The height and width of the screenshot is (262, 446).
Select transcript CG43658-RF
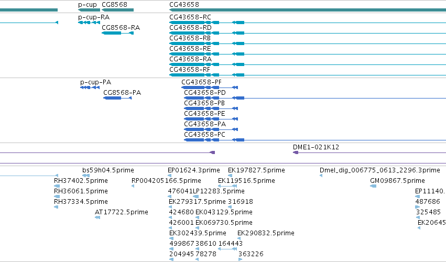[x=189, y=70]
